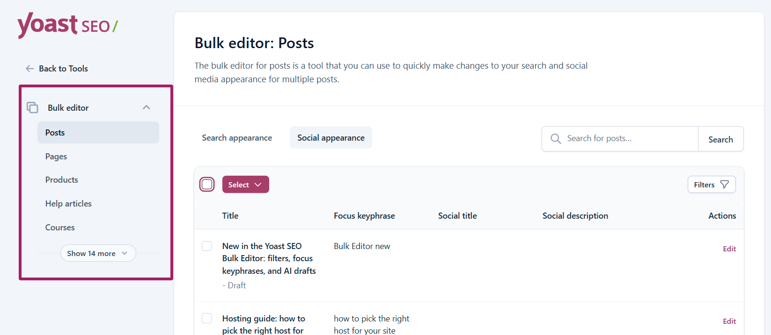The image size is (771, 335).
Task: Collapse the Bulk editor section chevron
Action: click(147, 107)
